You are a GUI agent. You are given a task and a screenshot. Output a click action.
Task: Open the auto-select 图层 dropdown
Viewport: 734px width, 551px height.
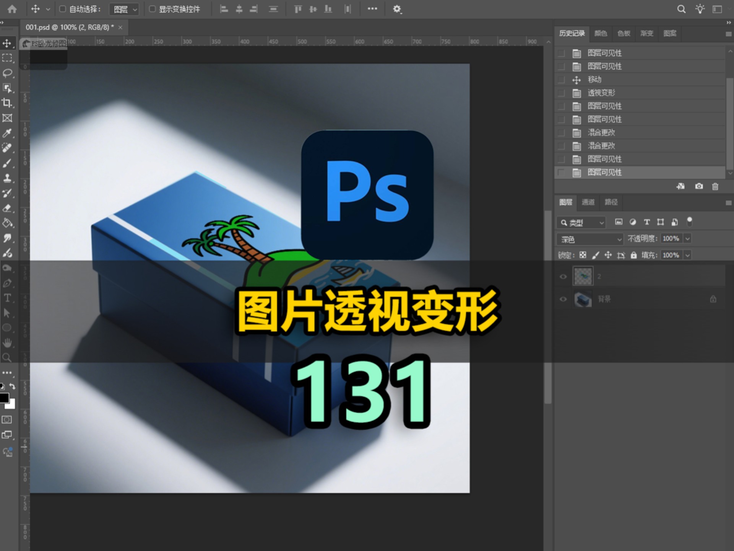coord(124,9)
